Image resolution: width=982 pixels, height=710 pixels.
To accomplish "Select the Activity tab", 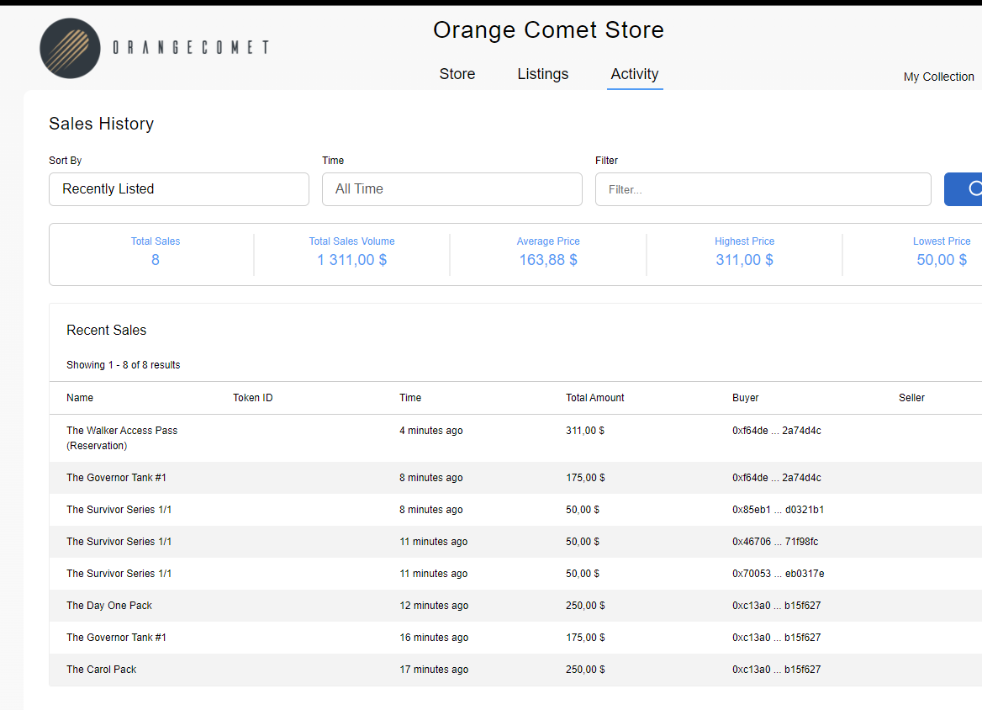I will point(635,74).
